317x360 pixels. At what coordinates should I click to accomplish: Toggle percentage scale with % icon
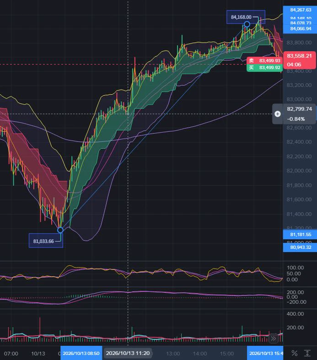pos(295,353)
